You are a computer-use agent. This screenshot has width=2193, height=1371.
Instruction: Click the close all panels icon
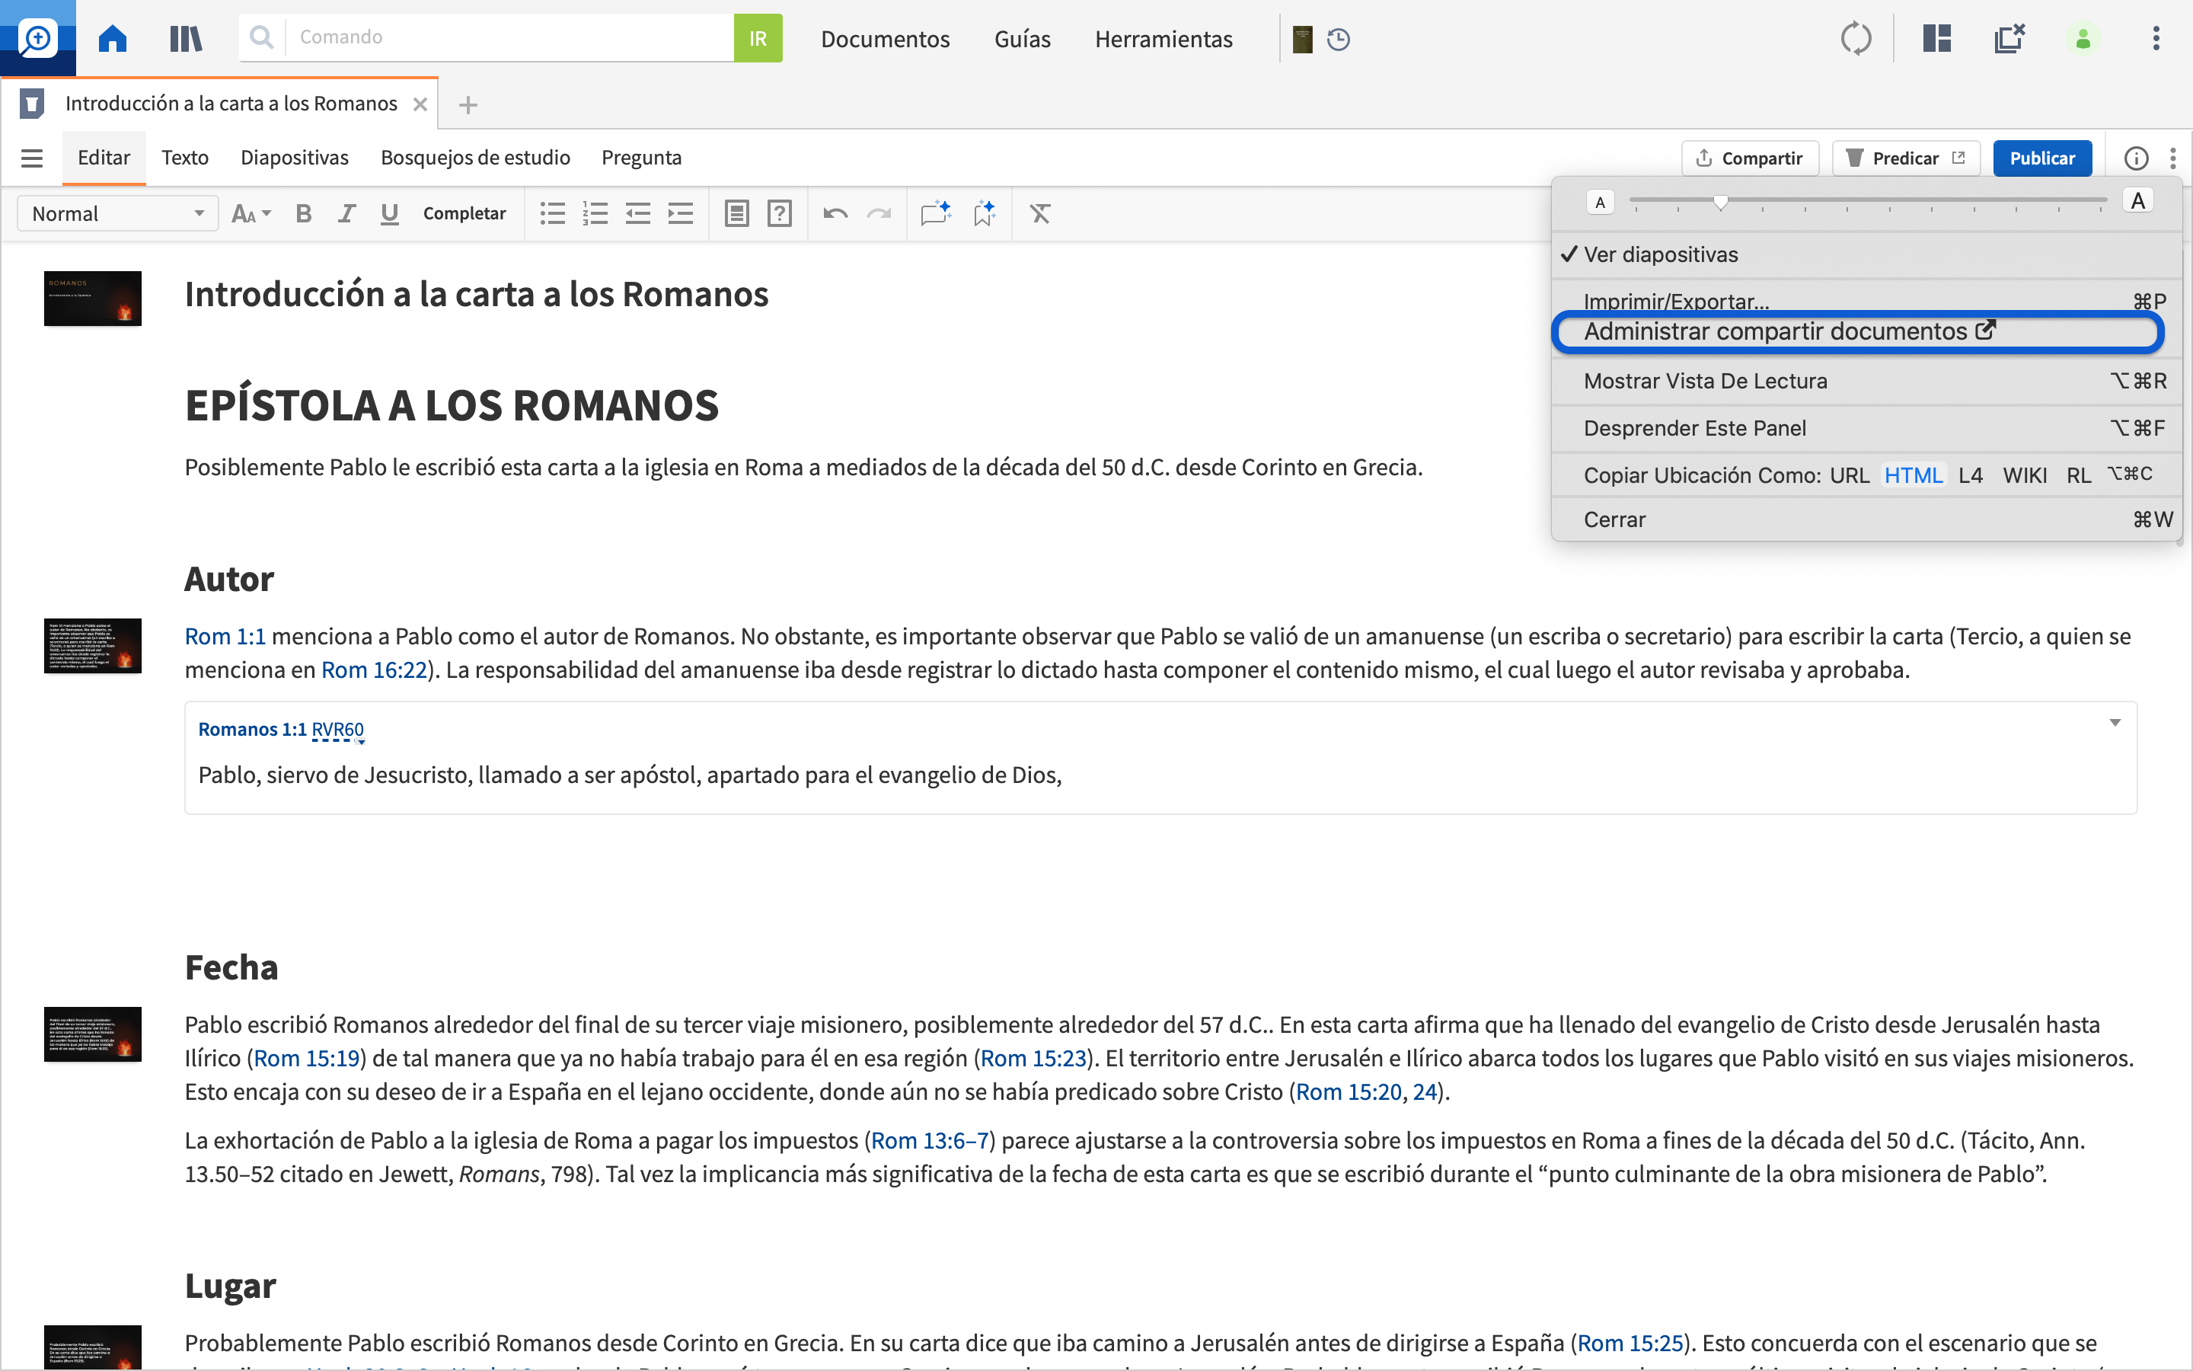pos(2009,38)
